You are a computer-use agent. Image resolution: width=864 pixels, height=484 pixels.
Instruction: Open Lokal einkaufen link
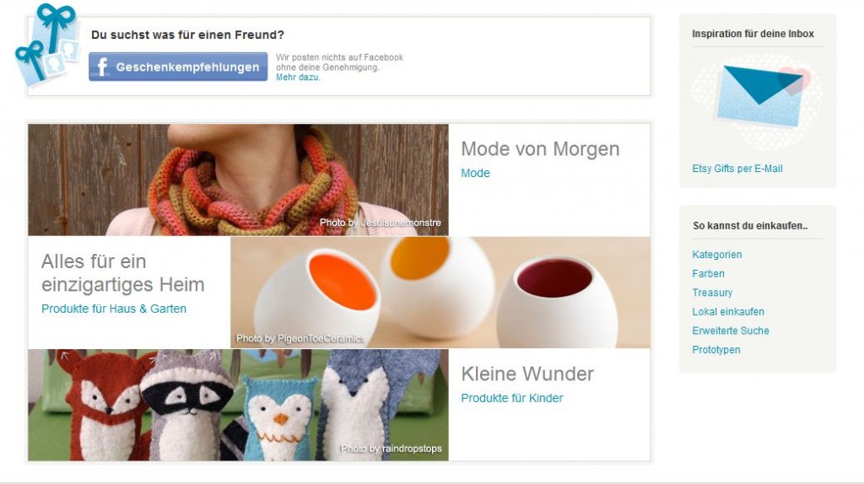[x=728, y=312]
